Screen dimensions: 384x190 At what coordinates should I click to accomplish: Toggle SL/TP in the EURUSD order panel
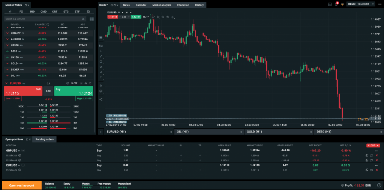(x=74, y=83)
